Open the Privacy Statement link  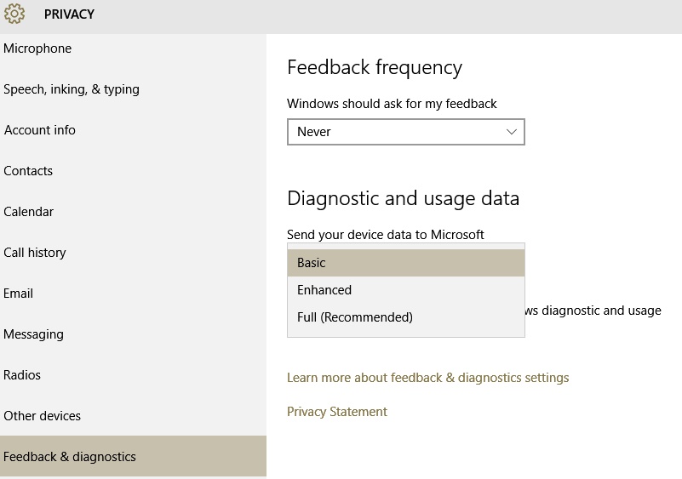[337, 412]
